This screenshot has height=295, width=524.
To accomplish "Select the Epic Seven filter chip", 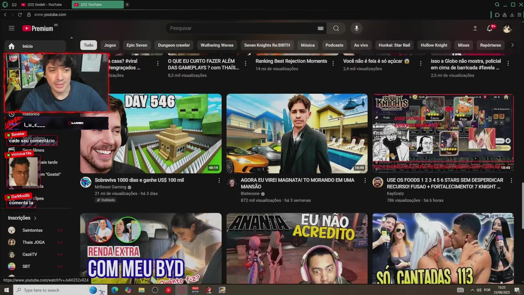I will (x=137, y=45).
